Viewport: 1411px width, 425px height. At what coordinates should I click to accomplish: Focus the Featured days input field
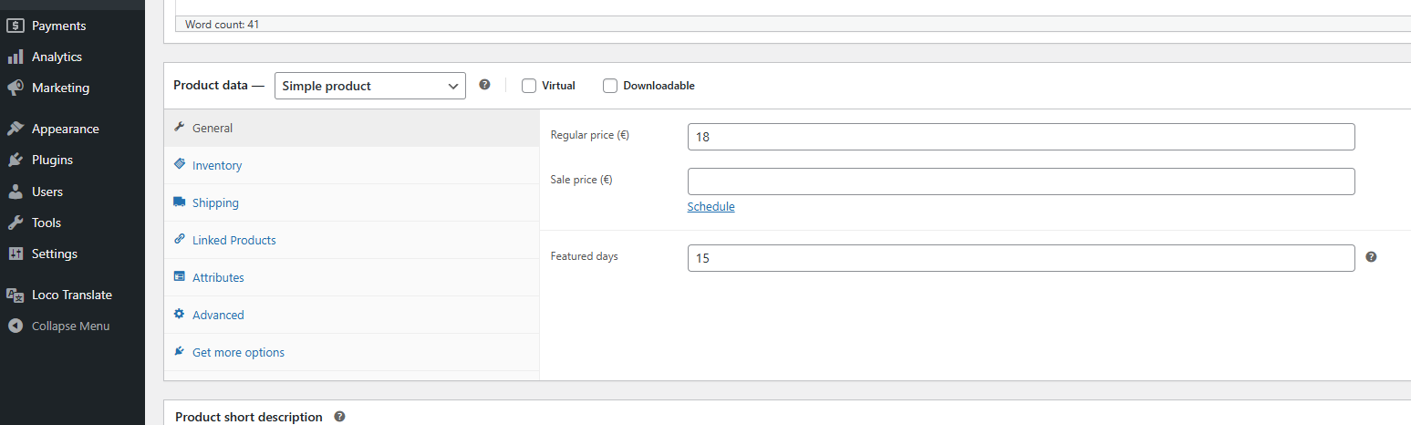[1021, 258]
